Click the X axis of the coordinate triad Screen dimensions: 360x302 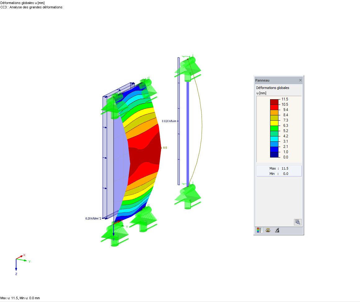pos(20,256)
